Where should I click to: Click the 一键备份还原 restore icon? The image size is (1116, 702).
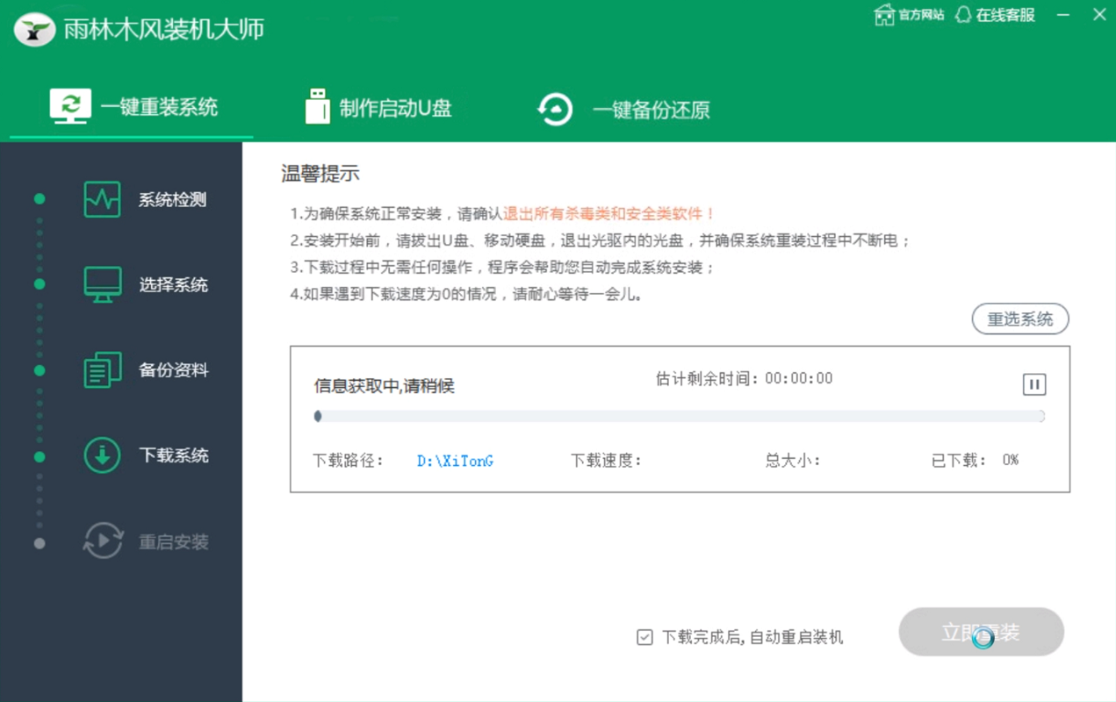[555, 110]
